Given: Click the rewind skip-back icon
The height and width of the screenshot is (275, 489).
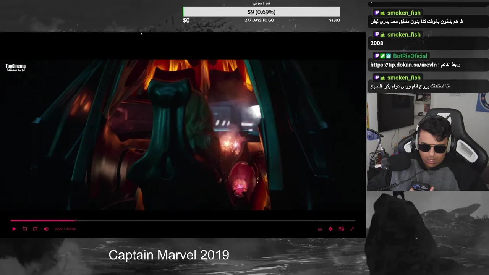Looking at the screenshot, I should pos(25,229).
